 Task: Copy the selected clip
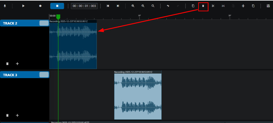(193, 6)
